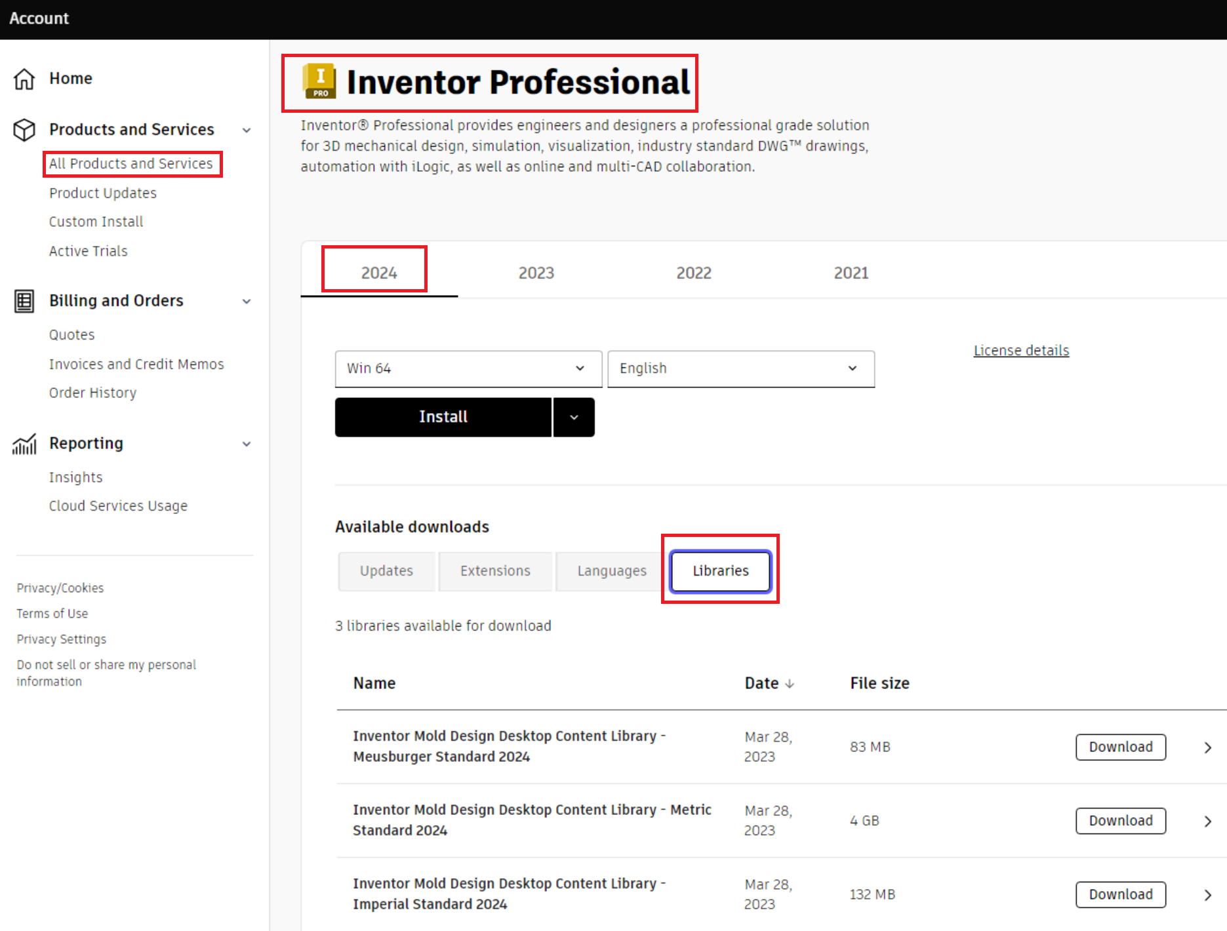Open Quotes under Billing and Orders
Image resolution: width=1227 pixels, height=931 pixels.
click(x=72, y=335)
